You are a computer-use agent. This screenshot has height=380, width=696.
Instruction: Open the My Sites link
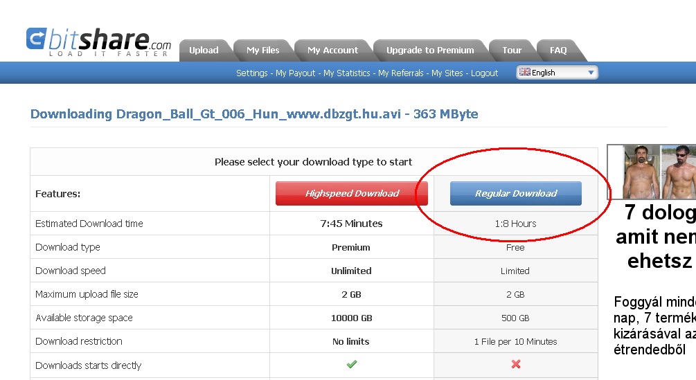coord(447,73)
